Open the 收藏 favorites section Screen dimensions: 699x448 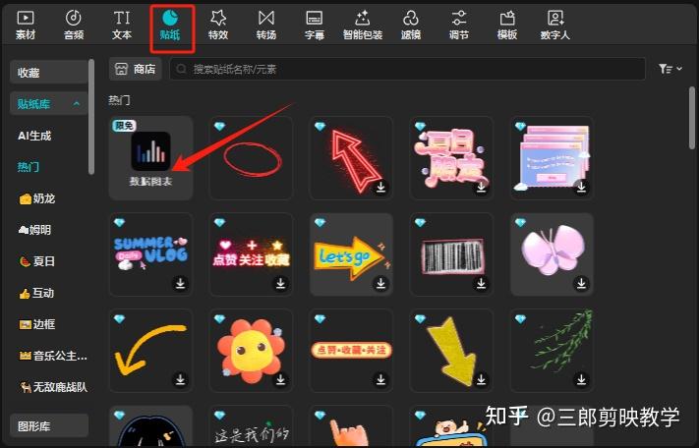[x=48, y=72]
